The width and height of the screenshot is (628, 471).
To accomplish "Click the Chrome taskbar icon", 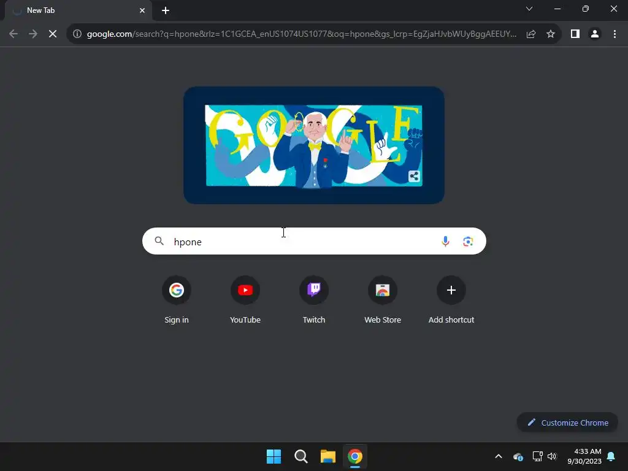I will click(x=355, y=456).
